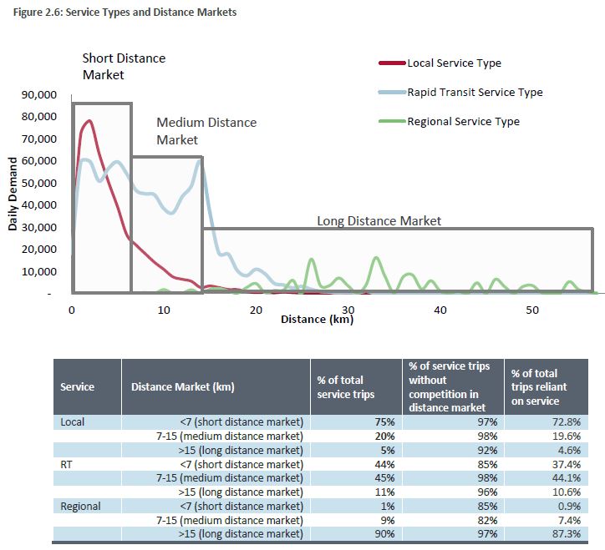Click the green Regional Service Type legend line

pos(393,122)
